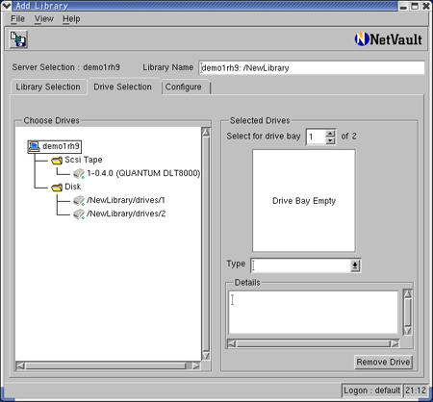
Task: Click the Remove Drive button
Action: click(383, 363)
